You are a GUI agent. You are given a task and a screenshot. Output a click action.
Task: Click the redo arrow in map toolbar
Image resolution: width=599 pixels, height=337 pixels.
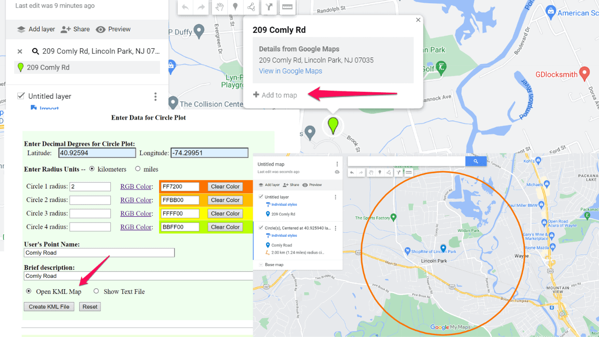pyautogui.click(x=201, y=7)
